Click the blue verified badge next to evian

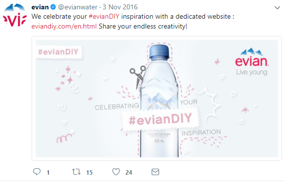(53, 7)
